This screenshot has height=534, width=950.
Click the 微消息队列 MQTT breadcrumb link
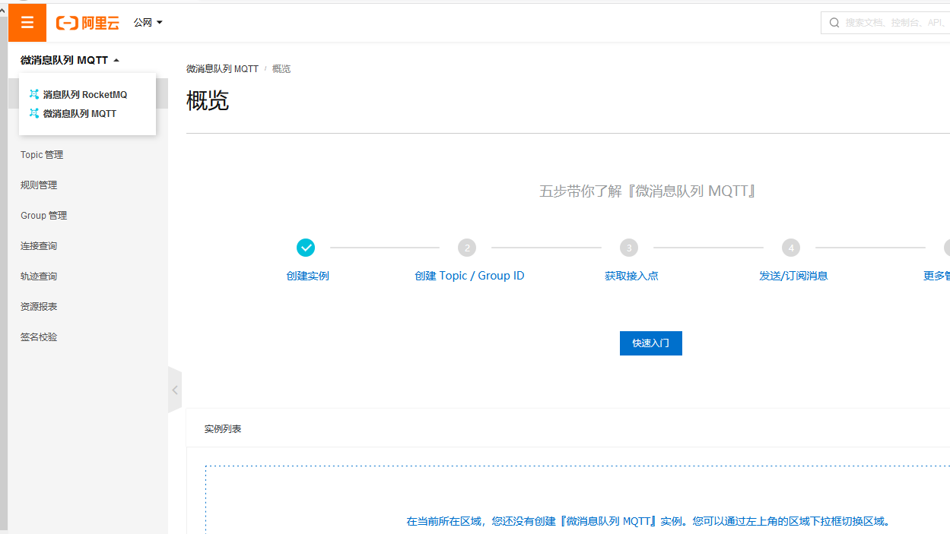click(222, 69)
